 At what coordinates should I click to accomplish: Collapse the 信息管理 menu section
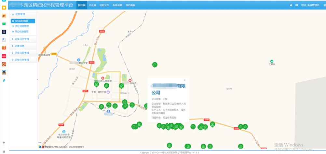tap(22, 14)
